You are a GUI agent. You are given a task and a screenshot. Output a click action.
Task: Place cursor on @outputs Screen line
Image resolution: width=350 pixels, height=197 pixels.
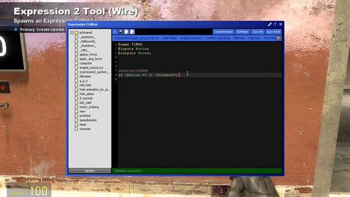click(135, 53)
